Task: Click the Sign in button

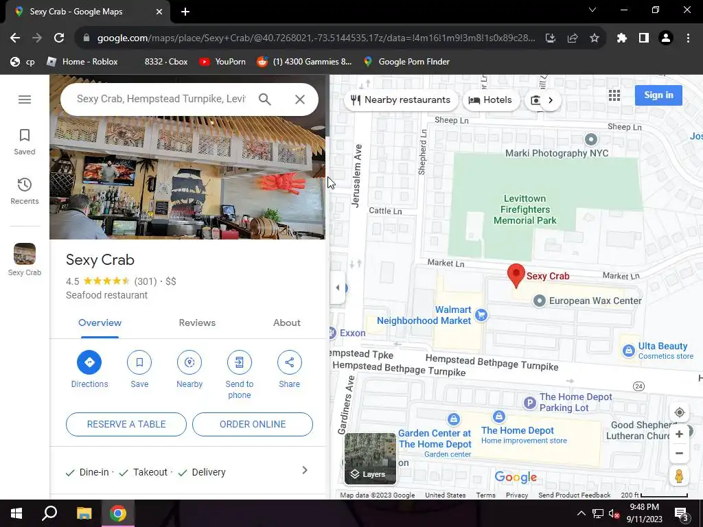Action: tap(658, 95)
